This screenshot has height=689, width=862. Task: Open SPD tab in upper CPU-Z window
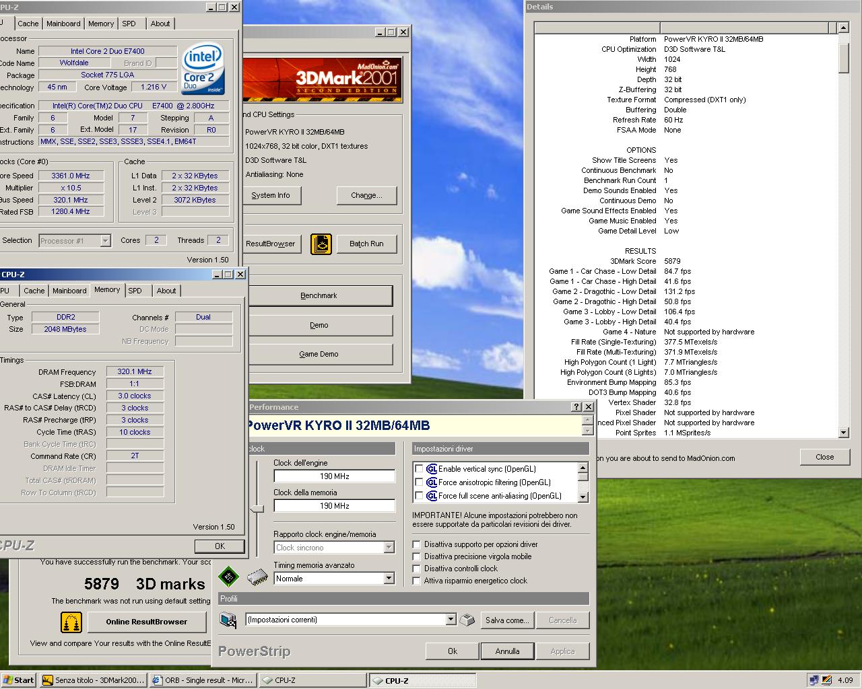(x=129, y=24)
